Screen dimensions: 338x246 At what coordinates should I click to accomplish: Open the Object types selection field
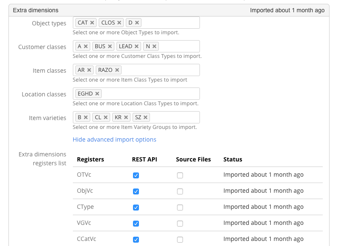coord(169,23)
